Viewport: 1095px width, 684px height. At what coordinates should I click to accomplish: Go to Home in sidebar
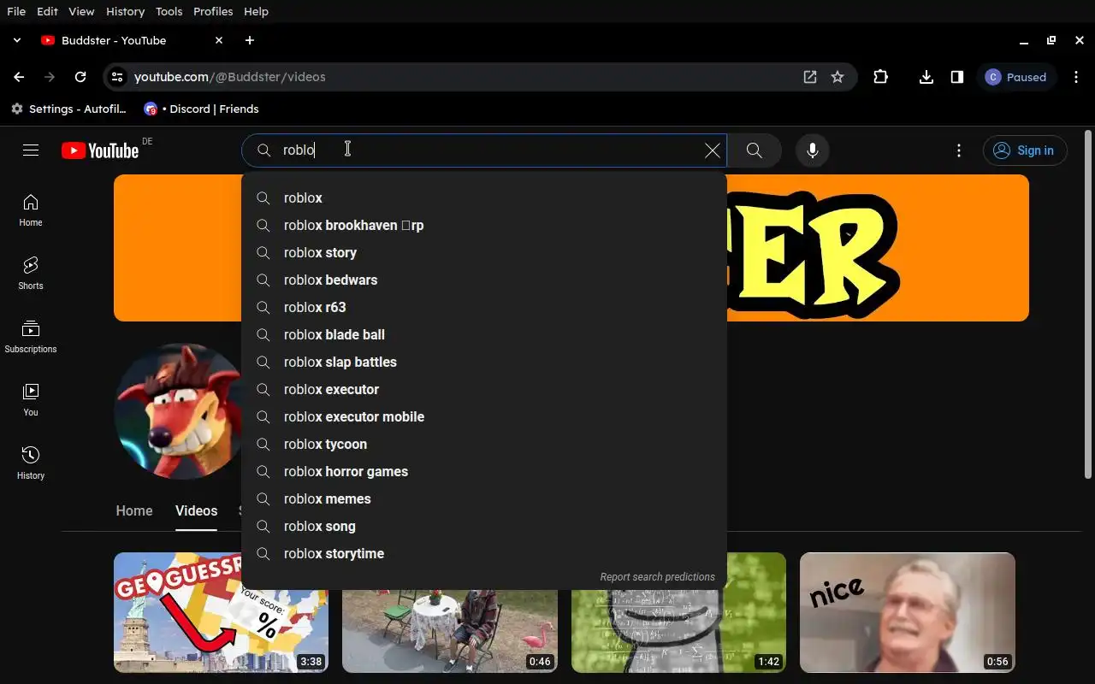point(31,210)
